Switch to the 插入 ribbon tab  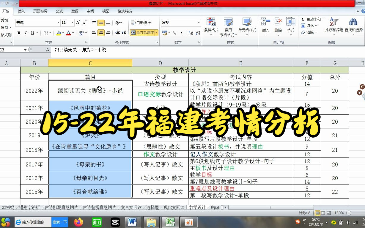point(21,11)
